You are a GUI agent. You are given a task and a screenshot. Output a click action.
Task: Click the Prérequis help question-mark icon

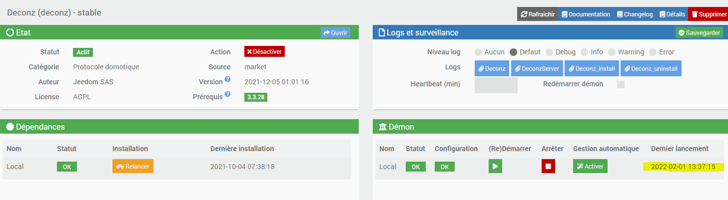coord(227,94)
